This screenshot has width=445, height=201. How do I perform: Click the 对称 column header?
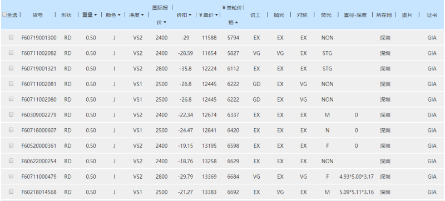click(x=302, y=15)
